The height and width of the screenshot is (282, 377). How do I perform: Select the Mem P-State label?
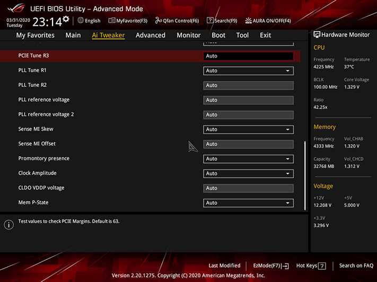(33, 203)
